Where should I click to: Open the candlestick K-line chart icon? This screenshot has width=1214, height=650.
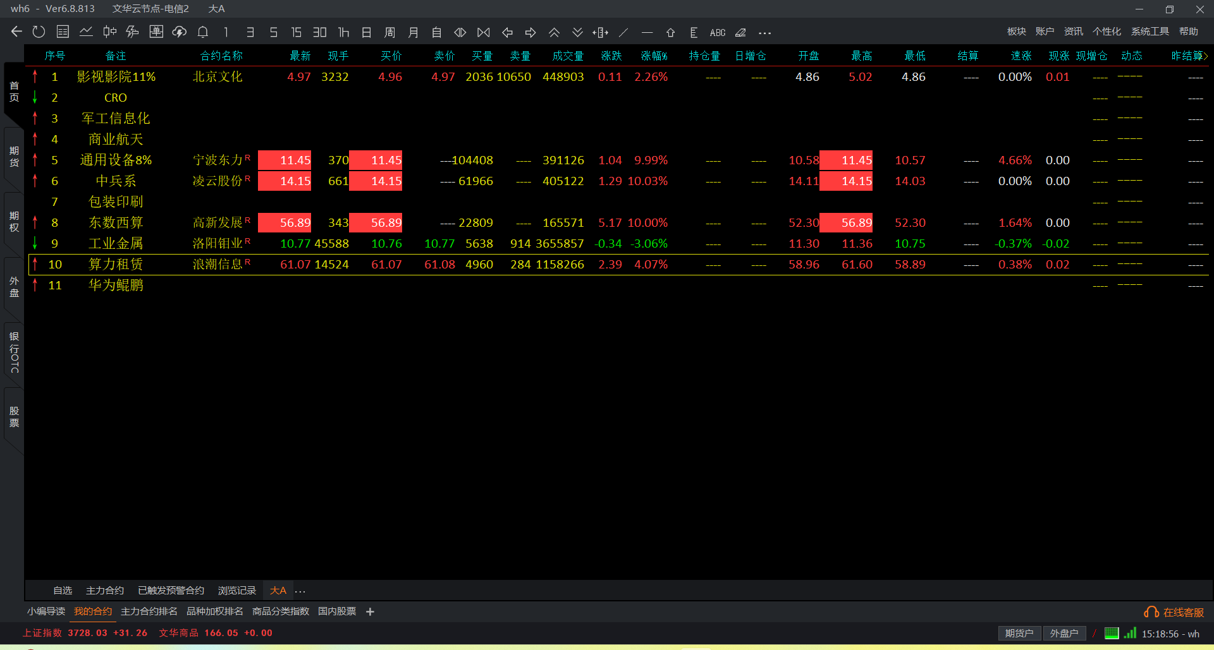pyautogui.click(x=109, y=32)
